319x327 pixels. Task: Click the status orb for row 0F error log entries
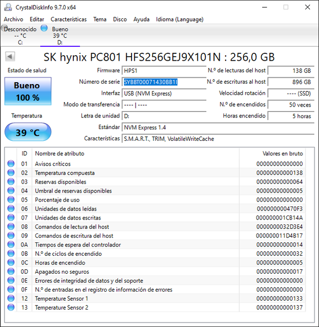click(x=11, y=289)
